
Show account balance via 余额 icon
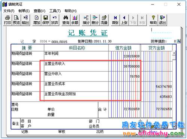tap(75, 20)
